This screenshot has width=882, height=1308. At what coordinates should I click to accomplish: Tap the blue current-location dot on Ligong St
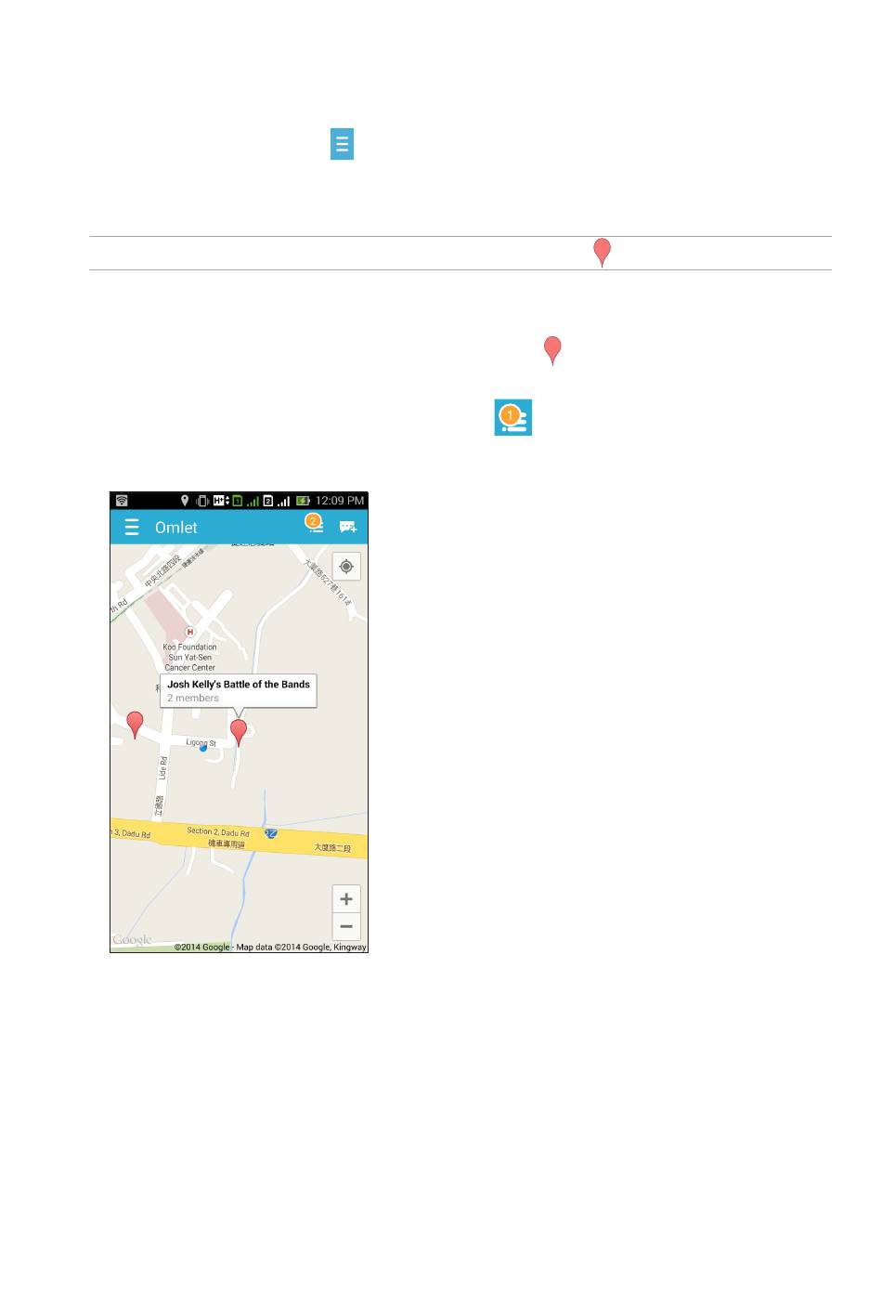203,748
